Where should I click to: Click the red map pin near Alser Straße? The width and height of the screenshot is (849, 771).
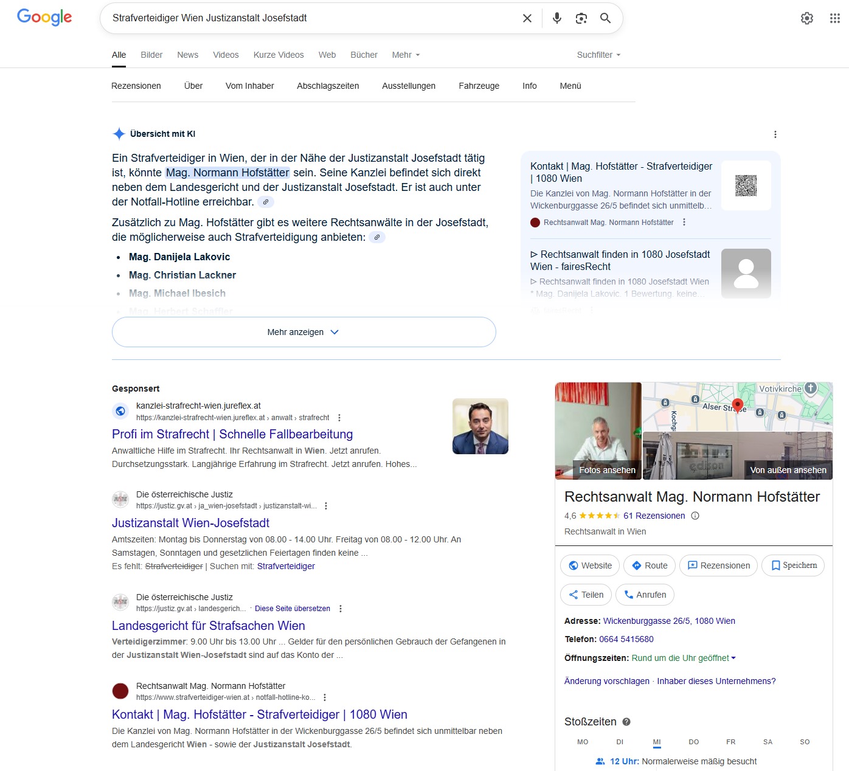coord(738,406)
